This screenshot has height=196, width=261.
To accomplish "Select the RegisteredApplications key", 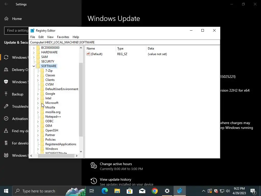I will pyautogui.click(x=61, y=144).
